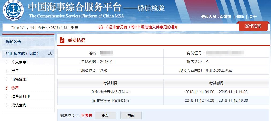Click the 刷新 refresh button
271x121 pixels.
(x=131, y=115)
